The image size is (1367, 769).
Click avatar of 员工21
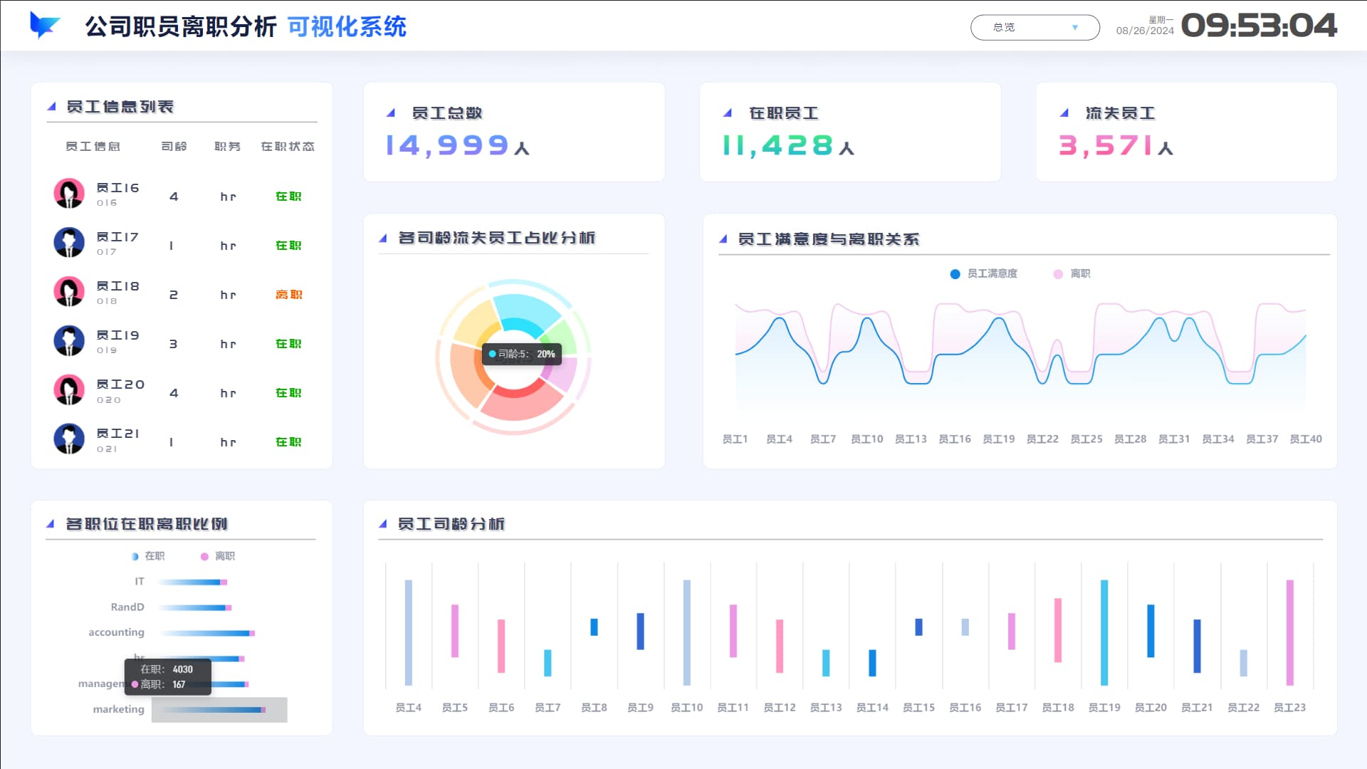[69, 439]
